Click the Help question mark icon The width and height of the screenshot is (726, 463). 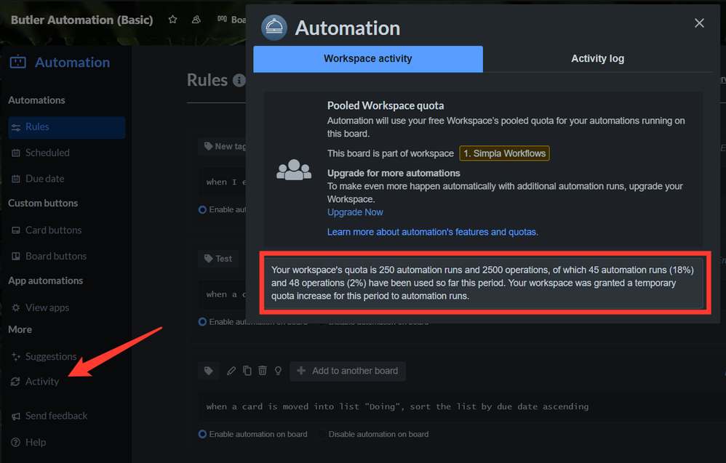coord(16,442)
